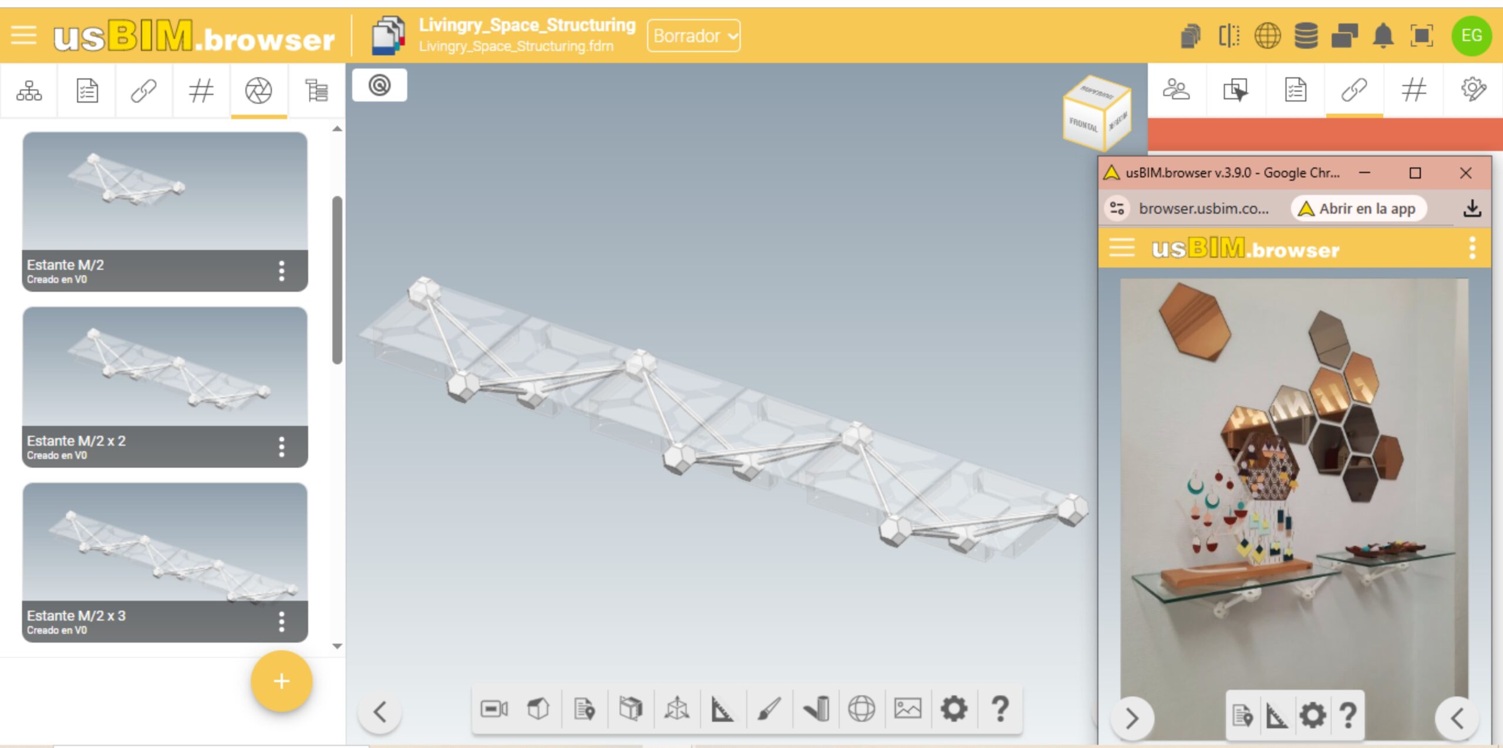Open the links tab in right panel
This screenshot has height=748, width=1503.
(x=1354, y=90)
